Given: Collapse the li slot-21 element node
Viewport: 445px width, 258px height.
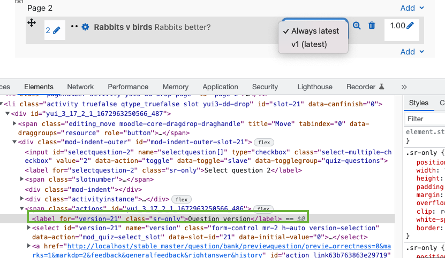Looking at the screenshot, I should tap(2, 104).
